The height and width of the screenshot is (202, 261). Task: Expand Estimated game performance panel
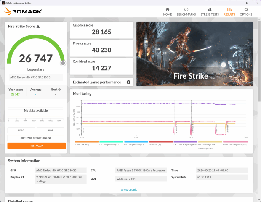coord(101,82)
